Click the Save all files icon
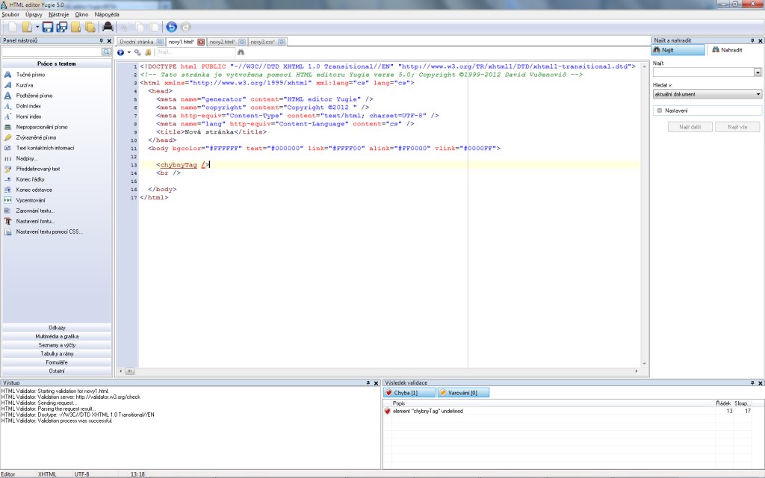 pyautogui.click(x=62, y=27)
